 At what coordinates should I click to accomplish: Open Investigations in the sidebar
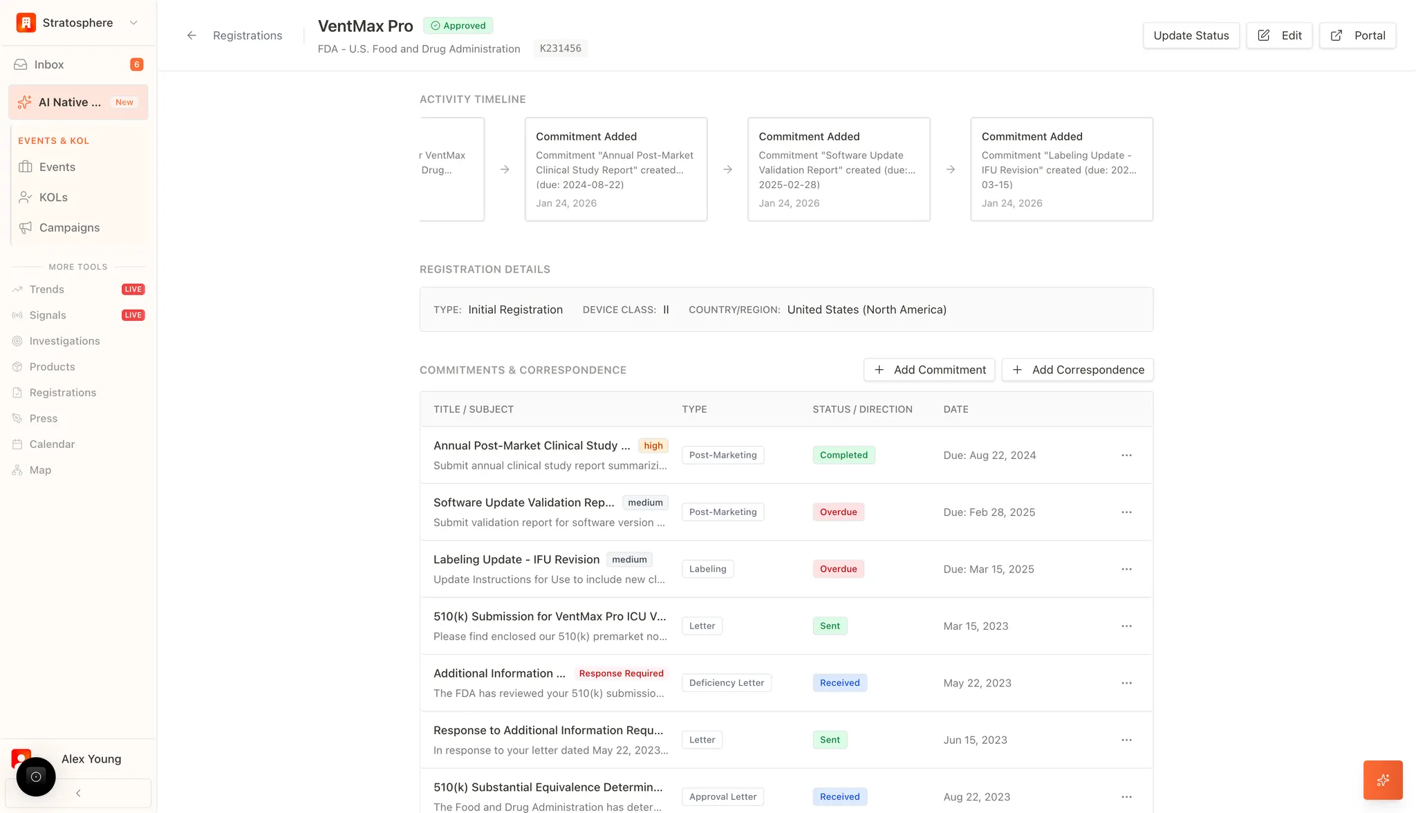click(64, 341)
